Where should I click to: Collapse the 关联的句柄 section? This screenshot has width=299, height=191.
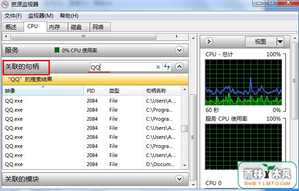tap(179, 67)
